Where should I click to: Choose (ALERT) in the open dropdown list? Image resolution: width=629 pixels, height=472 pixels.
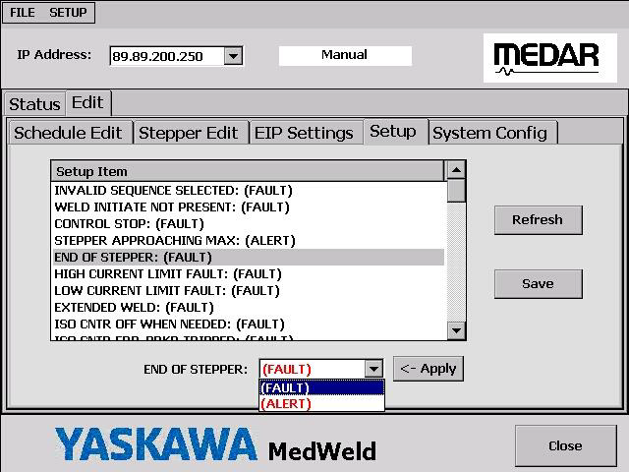(322, 404)
